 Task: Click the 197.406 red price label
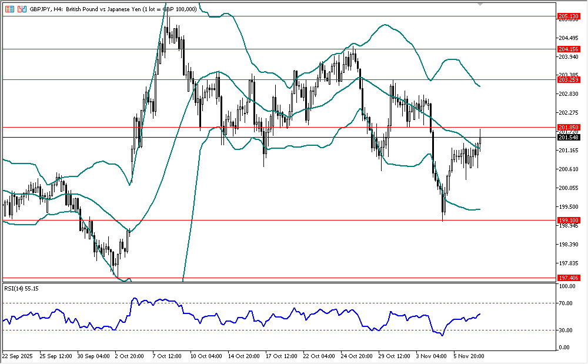568,278
